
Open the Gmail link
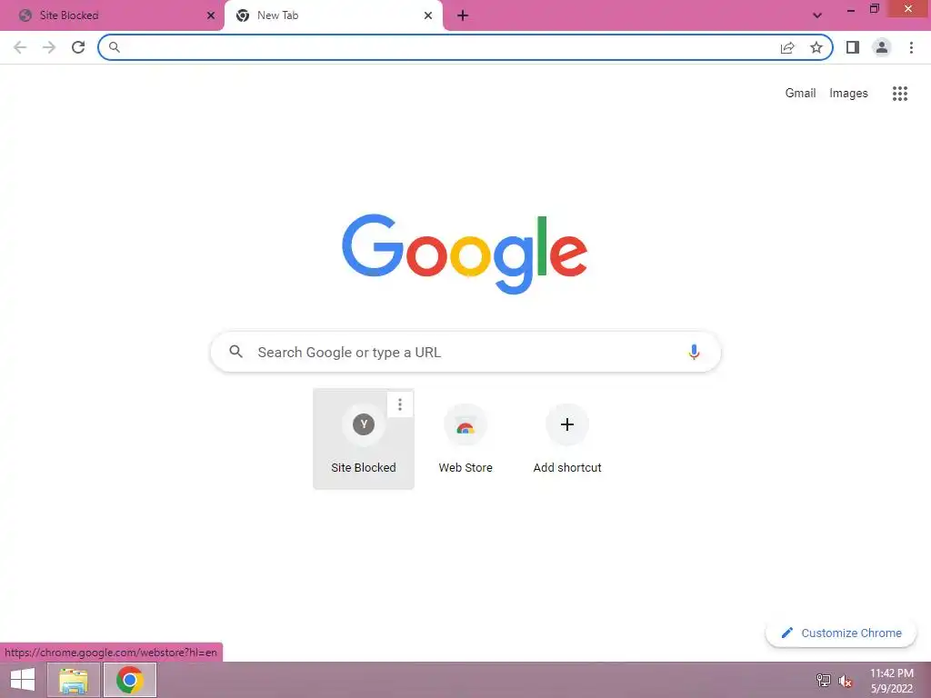[x=800, y=94]
